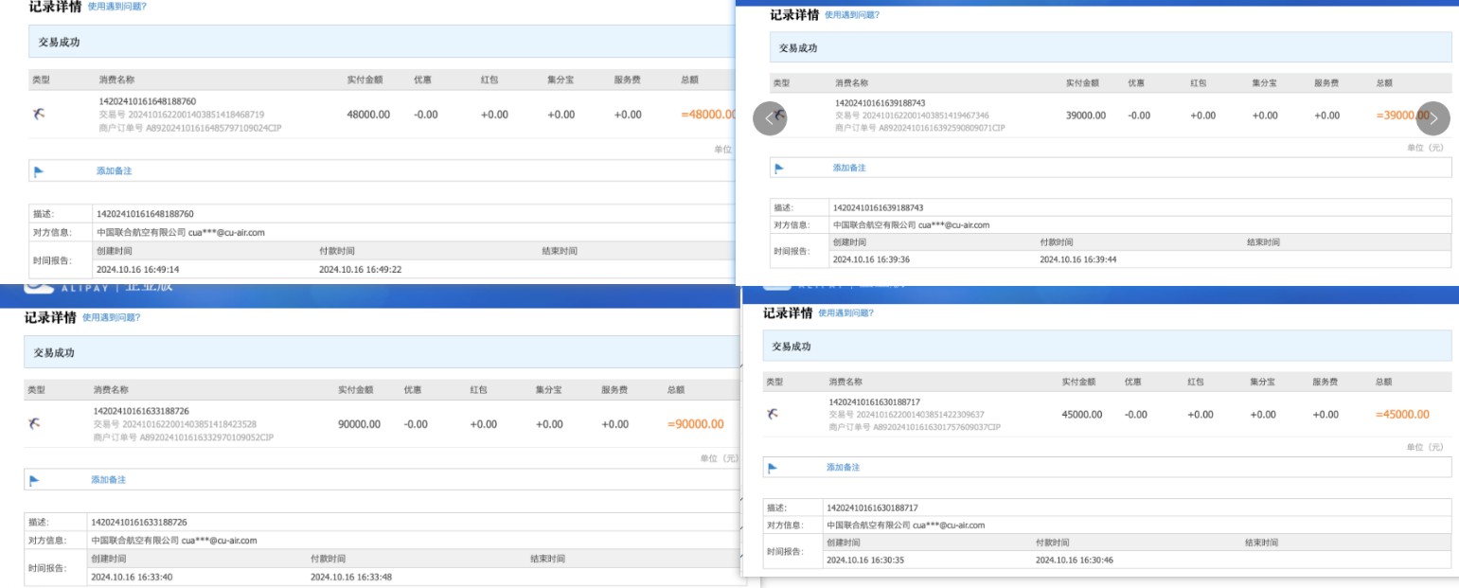1459x588 pixels.
Task: Click 添加备注 under the 45000.00 transaction
Action: click(843, 468)
